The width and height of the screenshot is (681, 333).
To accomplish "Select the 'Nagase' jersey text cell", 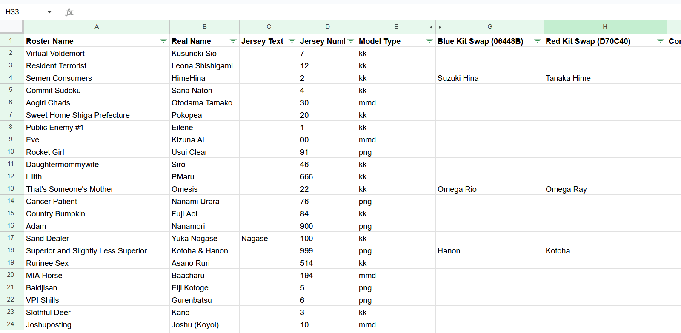I will pyautogui.click(x=269, y=238).
